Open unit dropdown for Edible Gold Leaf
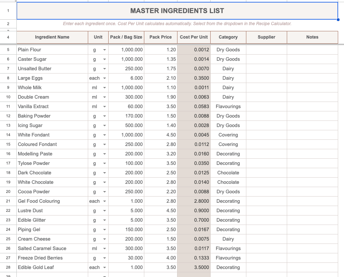The height and width of the screenshot is (277, 344). coord(105,268)
